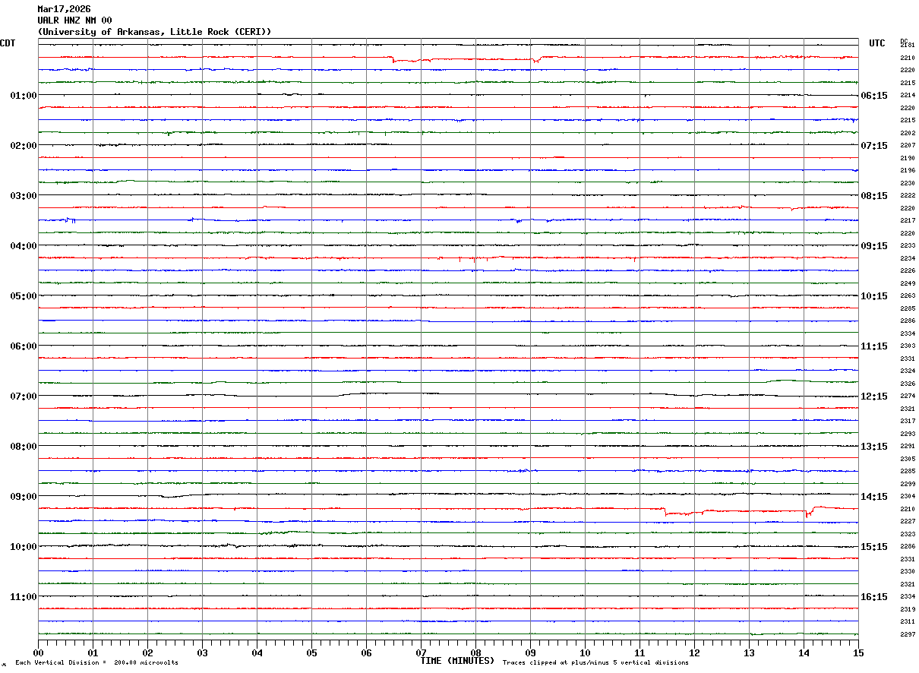The height and width of the screenshot is (673, 919).
Task: Click the DC value '2202'
Action: (x=907, y=133)
